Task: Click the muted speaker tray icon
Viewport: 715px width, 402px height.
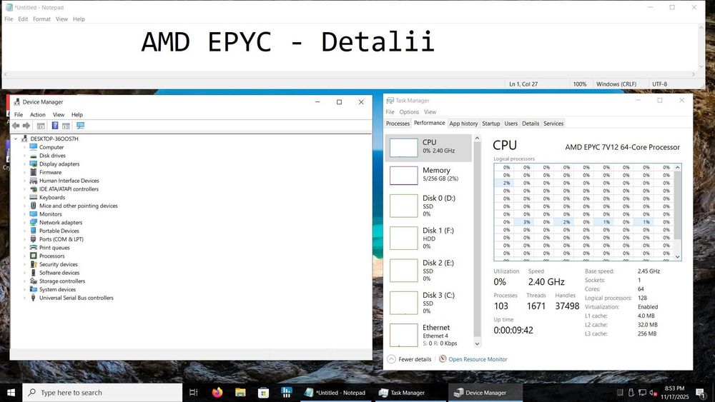Action: (x=653, y=393)
